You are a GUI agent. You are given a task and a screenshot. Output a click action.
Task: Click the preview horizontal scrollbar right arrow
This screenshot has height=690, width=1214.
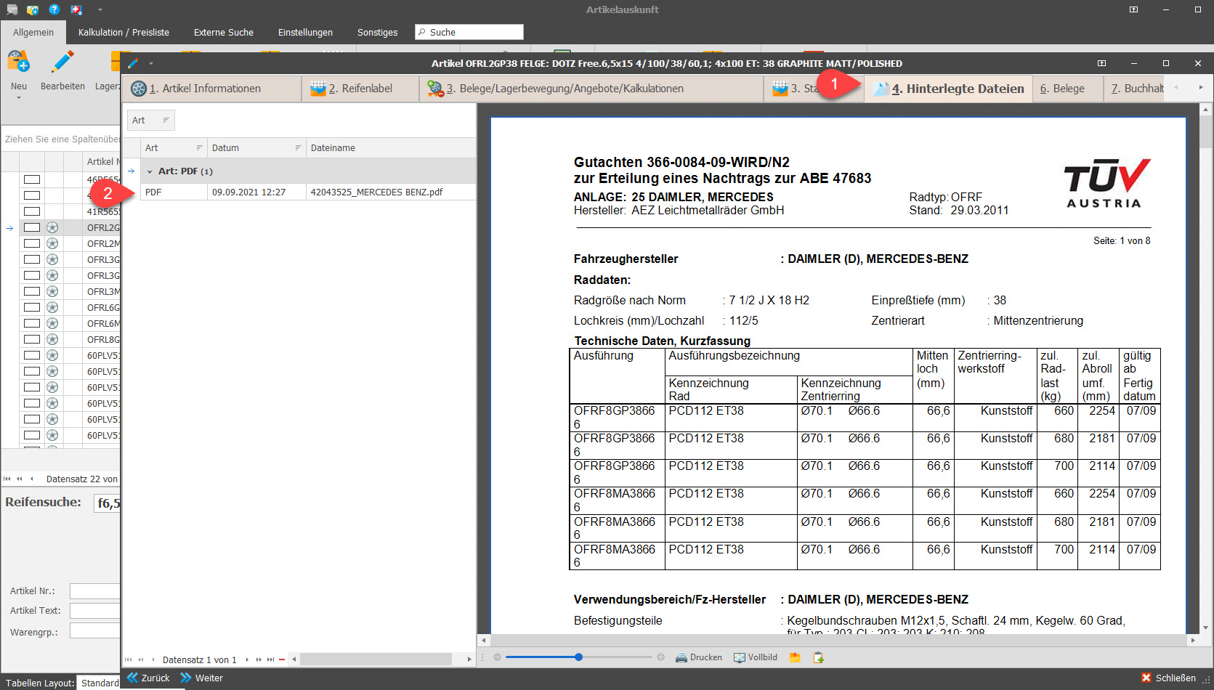pyautogui.click(x=1193, y=640)
